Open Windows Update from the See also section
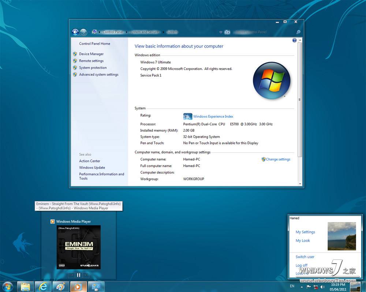Screen dimensions: 366x292 point(91,167)
